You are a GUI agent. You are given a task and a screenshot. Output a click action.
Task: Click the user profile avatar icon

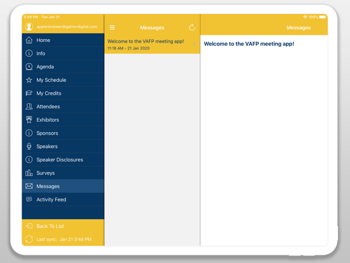29,27
